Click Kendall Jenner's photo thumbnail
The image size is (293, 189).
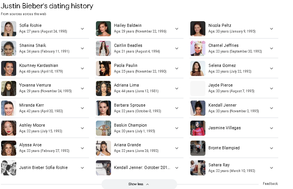pos(197,108)
